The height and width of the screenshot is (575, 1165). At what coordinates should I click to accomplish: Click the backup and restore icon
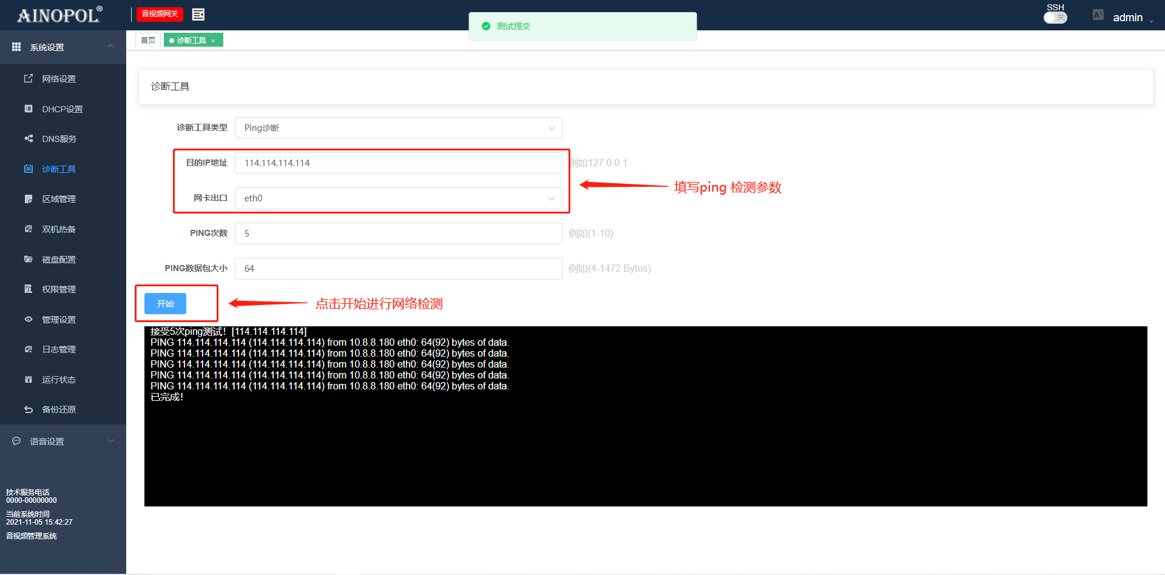(x=29, y=409)
